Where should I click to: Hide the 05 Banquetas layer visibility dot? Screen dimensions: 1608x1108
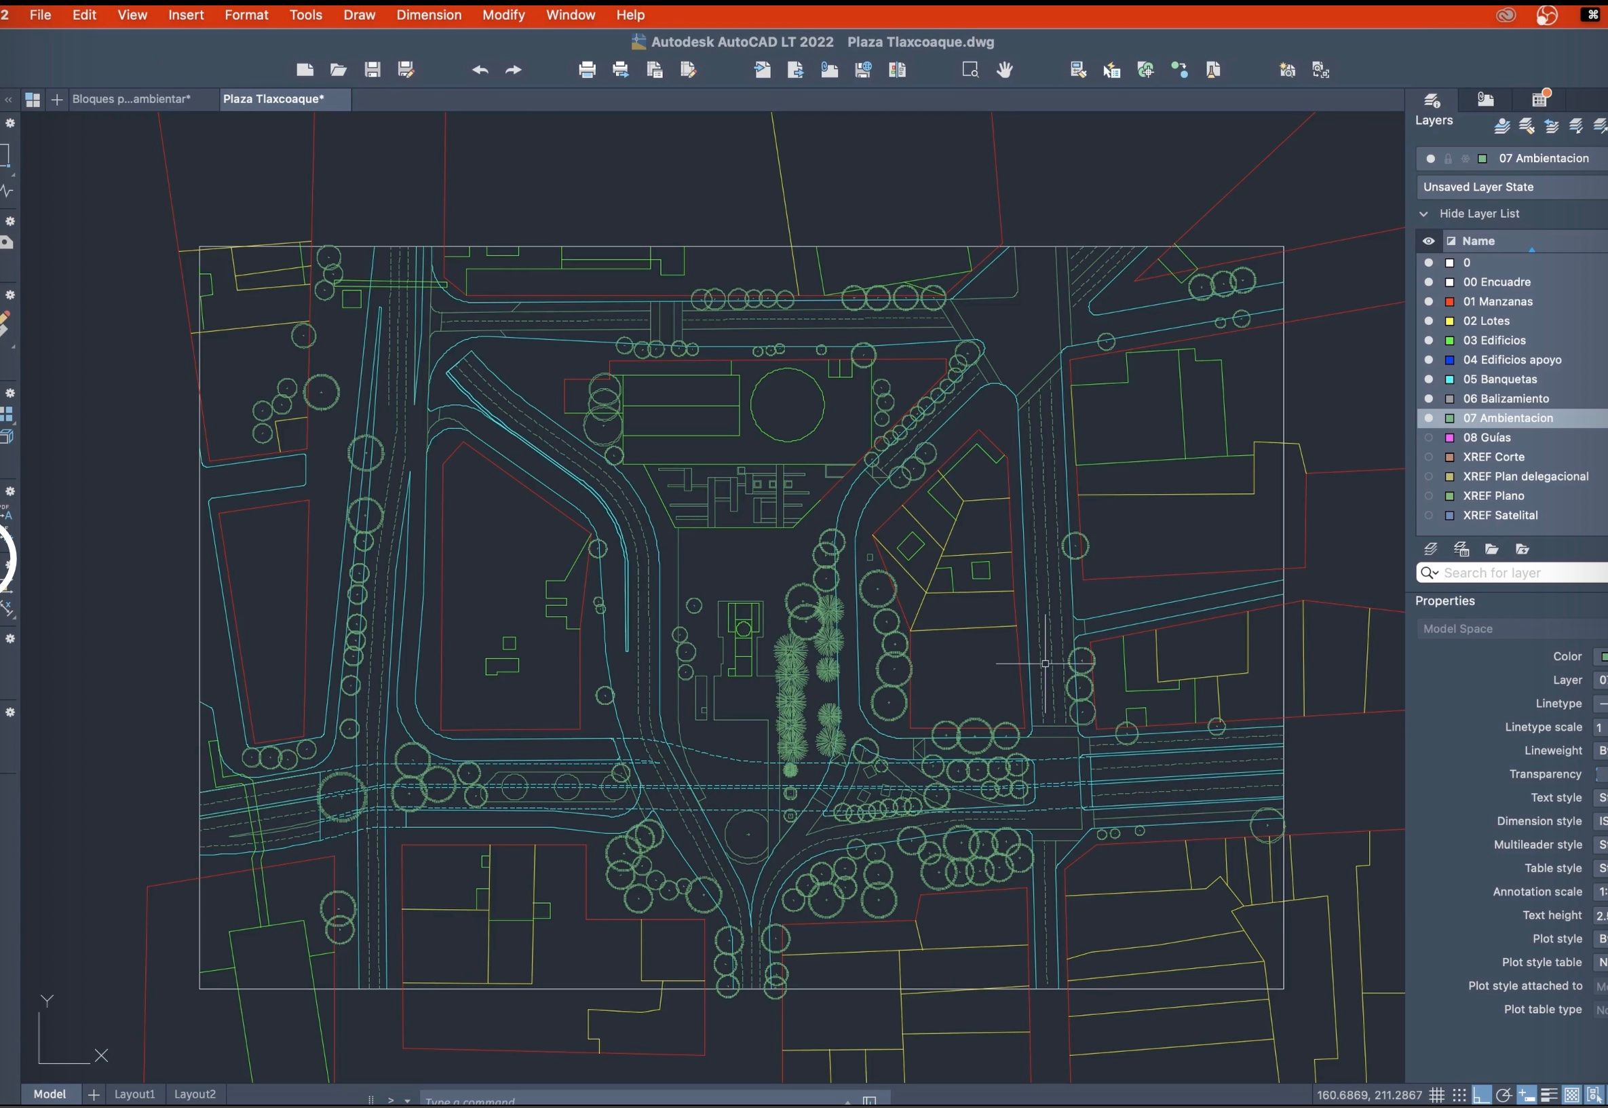(1428, 379)
